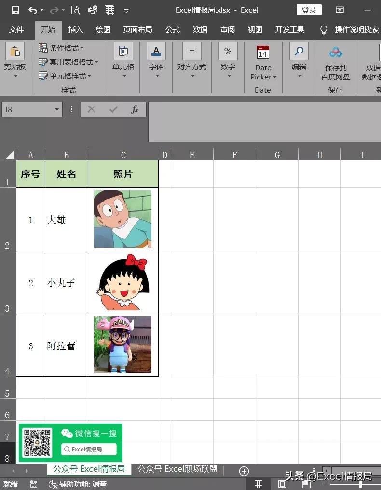Switch to Normal view icon in status bar

coord(259,484)
